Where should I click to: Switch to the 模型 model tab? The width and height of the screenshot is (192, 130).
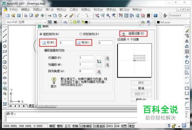(31, 106)
